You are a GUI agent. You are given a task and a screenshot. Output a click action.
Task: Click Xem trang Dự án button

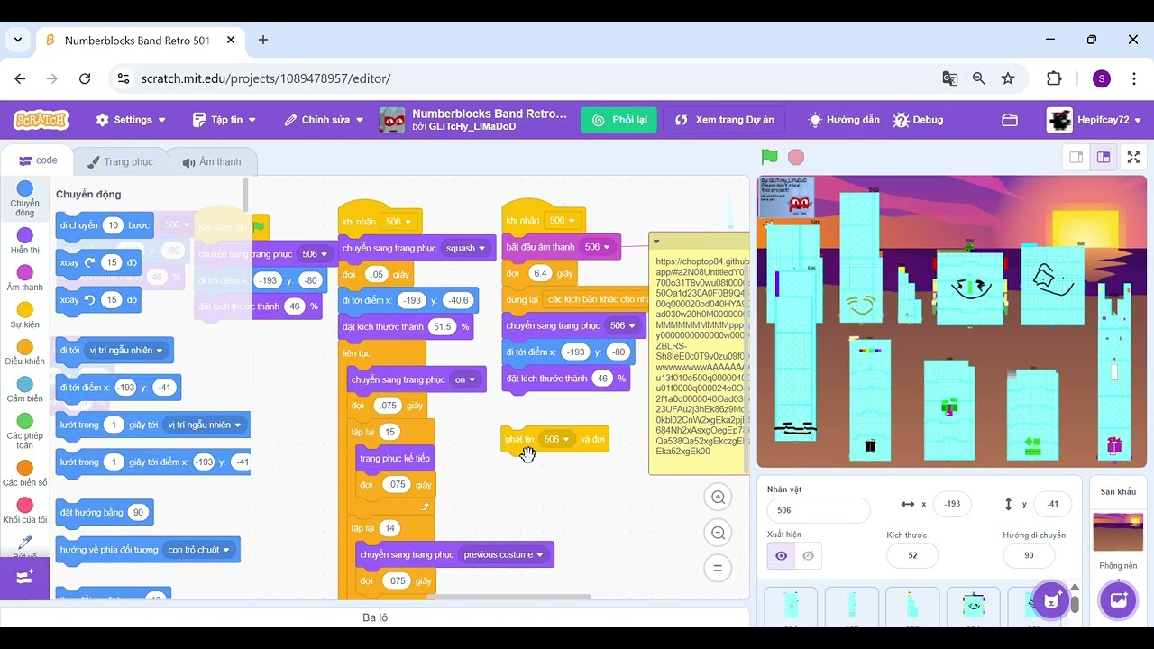(724, 120)
